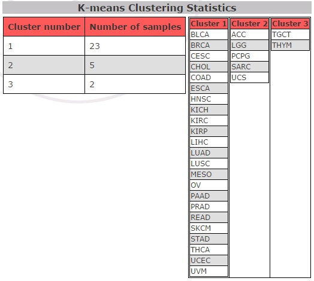Click the UVM cell
This screenshot has width=314, height=281.
point(209,271)
